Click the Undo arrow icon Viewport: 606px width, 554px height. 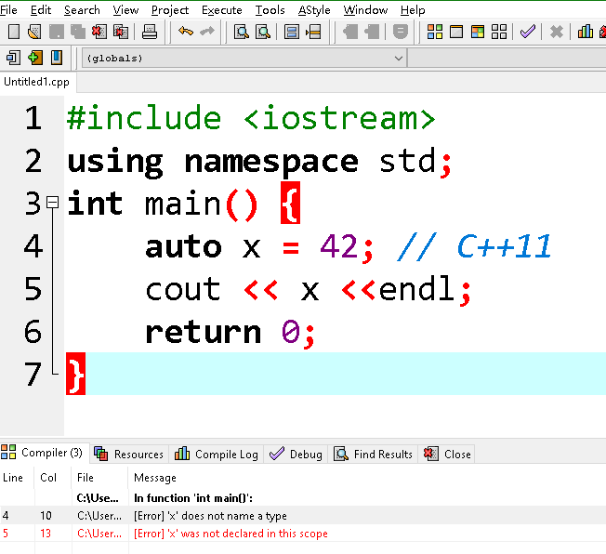pyautogui.click(x=185, y=32)
